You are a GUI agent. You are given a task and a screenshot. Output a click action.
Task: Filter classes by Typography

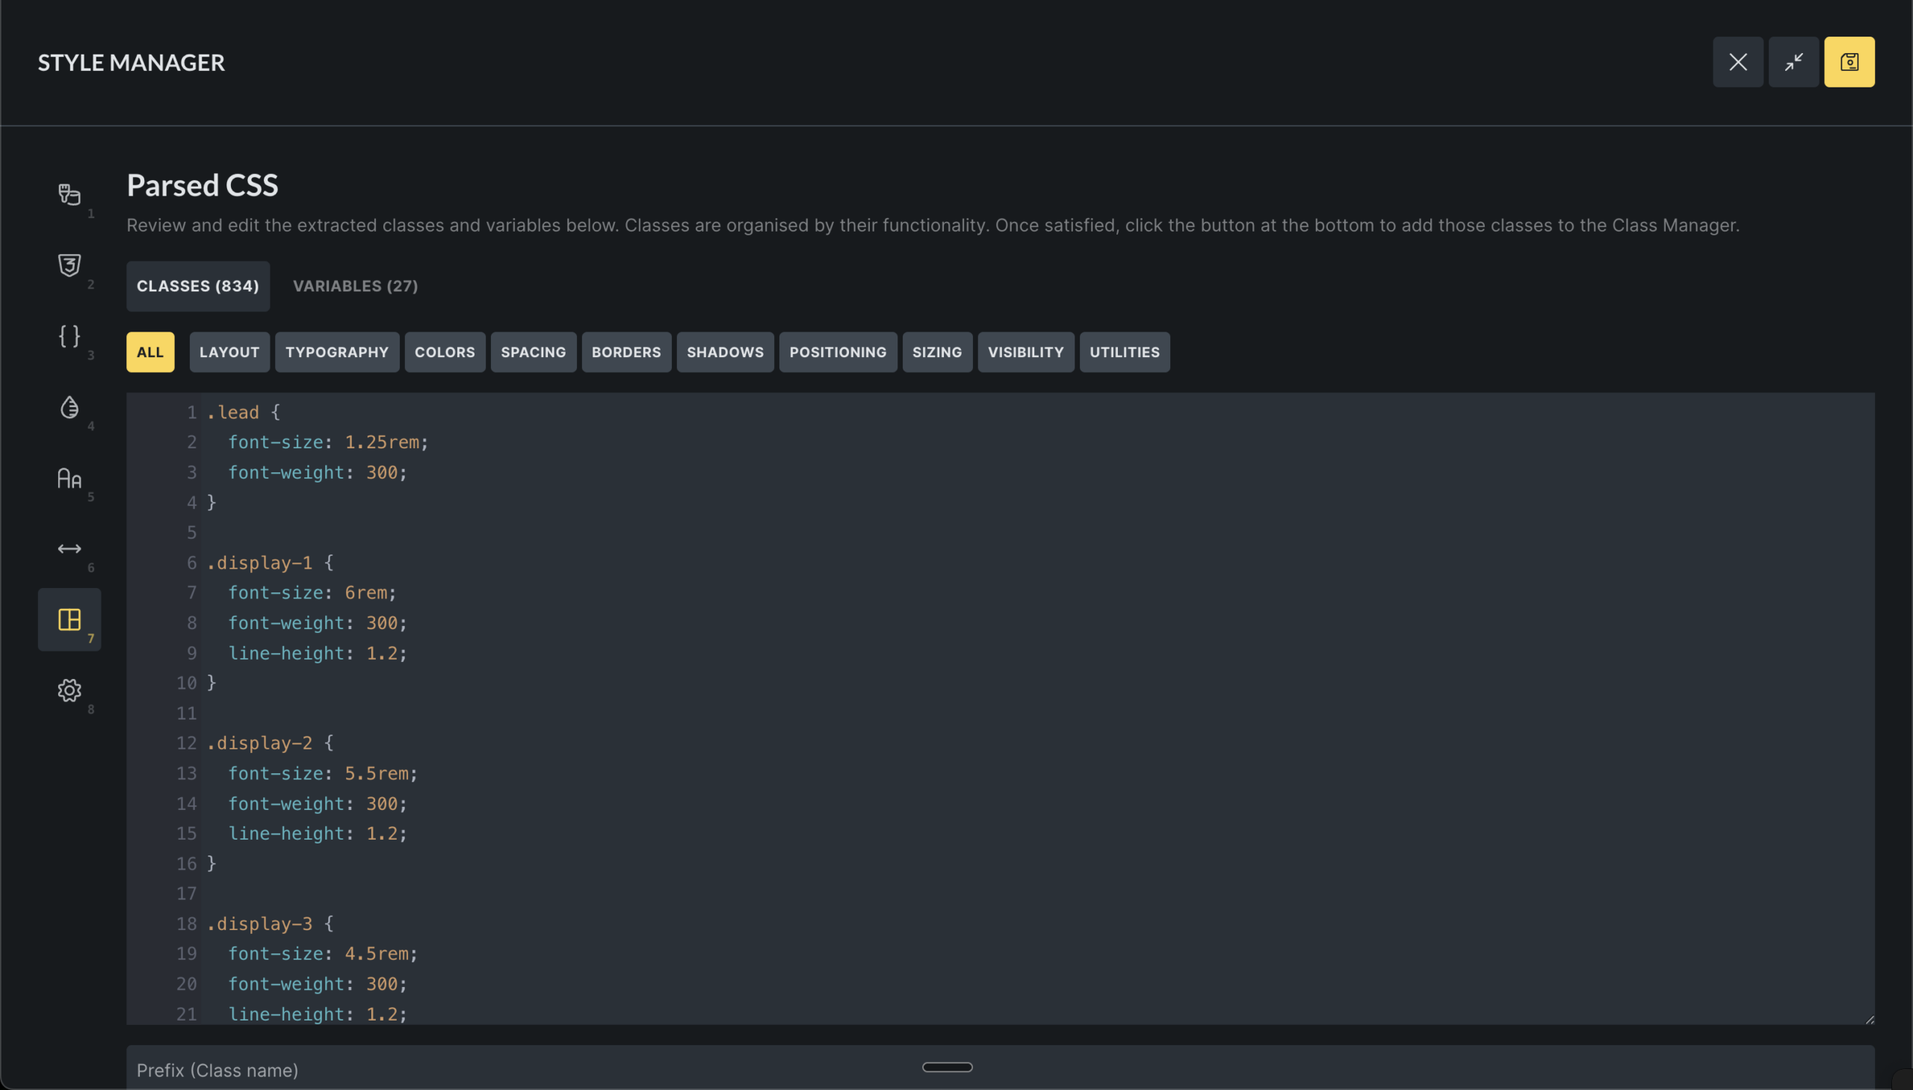[x=336, y=352]
